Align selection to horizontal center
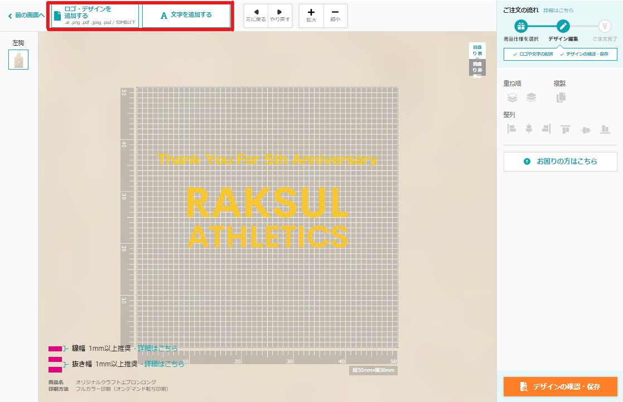 coord(529,129)
